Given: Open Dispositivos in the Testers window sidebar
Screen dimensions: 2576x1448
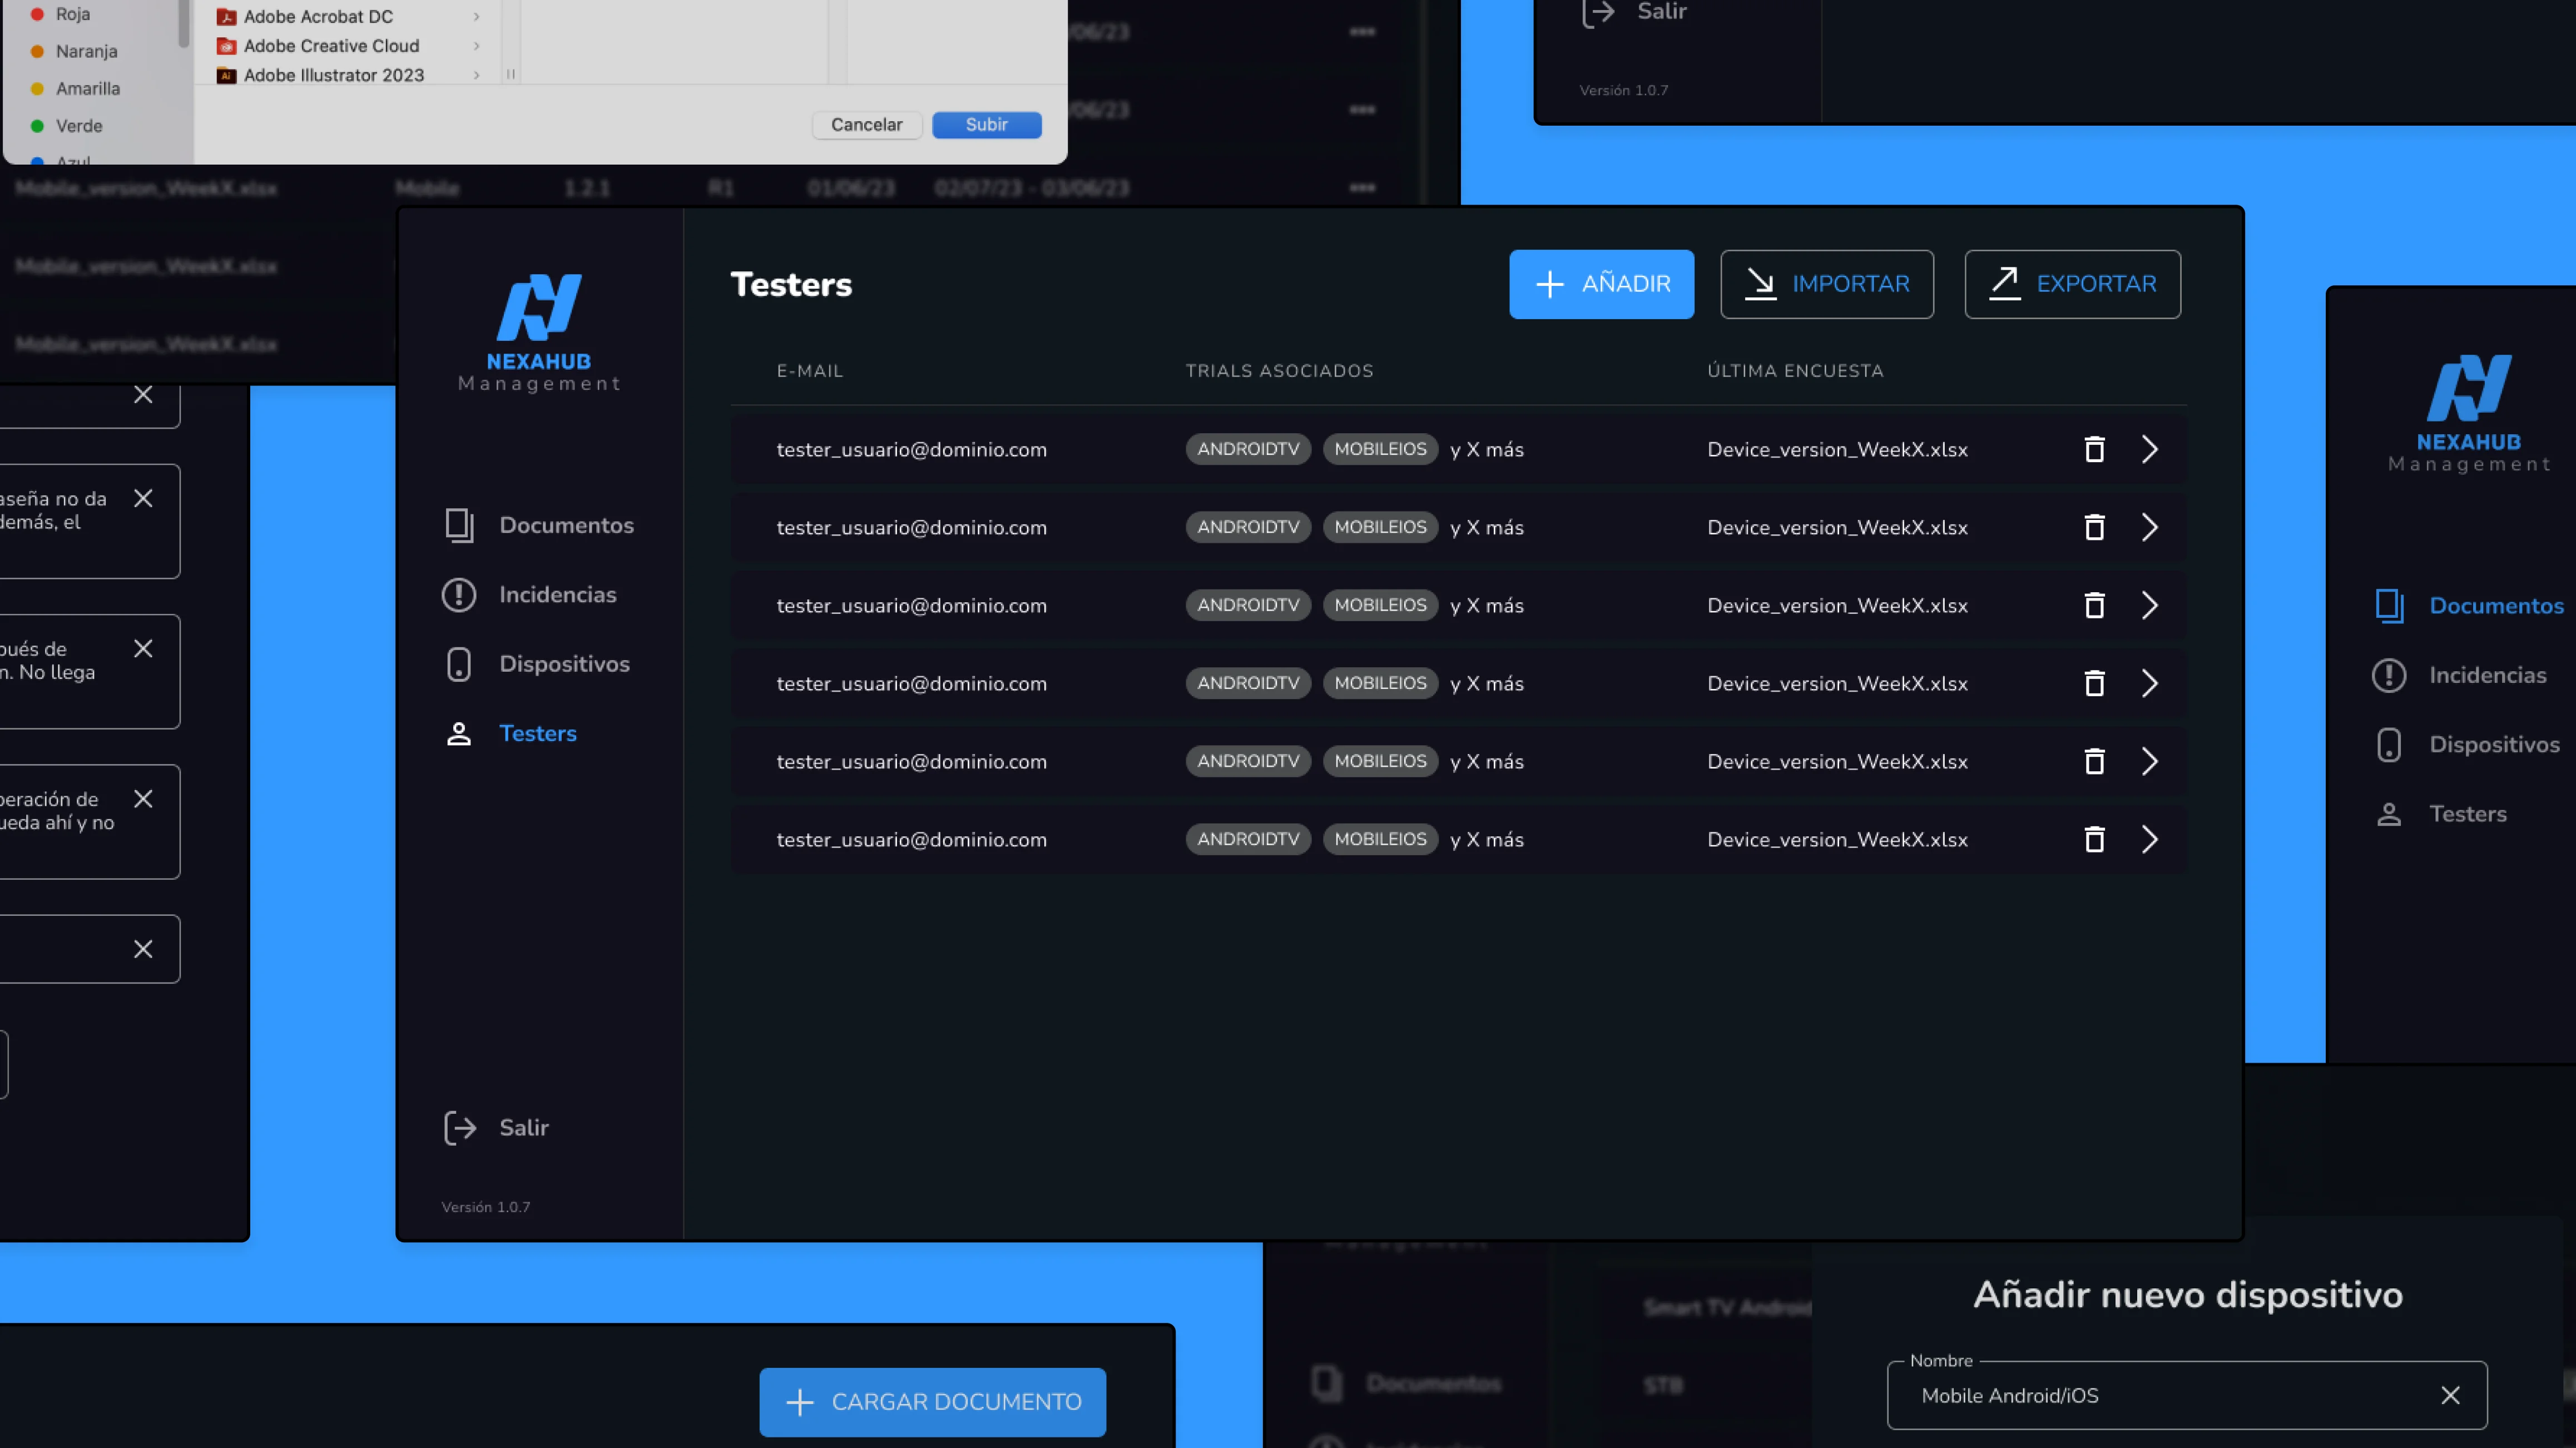Looking at the screenshot, I should coord(536,664).
